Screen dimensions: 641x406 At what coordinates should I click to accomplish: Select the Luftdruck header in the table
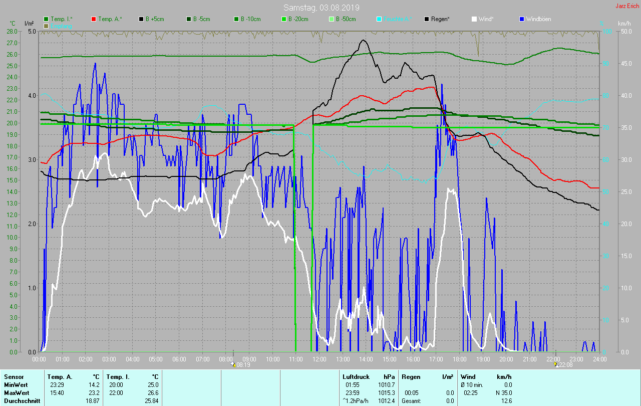pyautogui.click(x=356, y=376)
